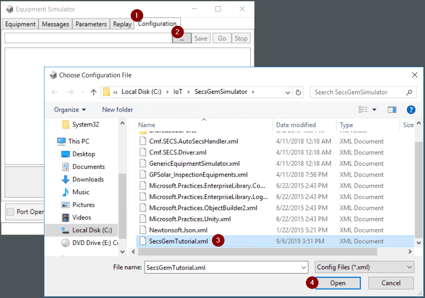The width and height of the screenshot is (425, 298).
Task: Sort files by the Type column
Action: [346, 125]
